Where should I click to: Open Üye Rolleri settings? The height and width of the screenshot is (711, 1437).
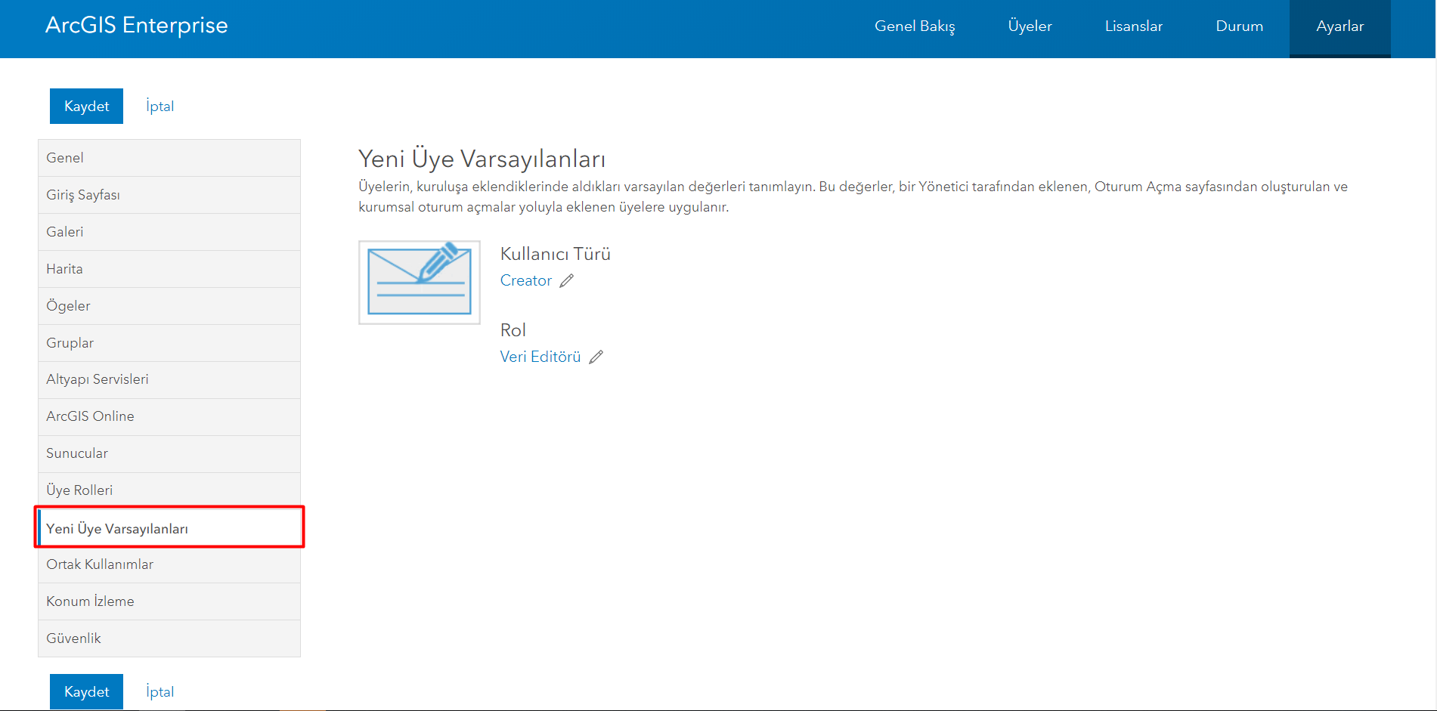coord(169,490)
